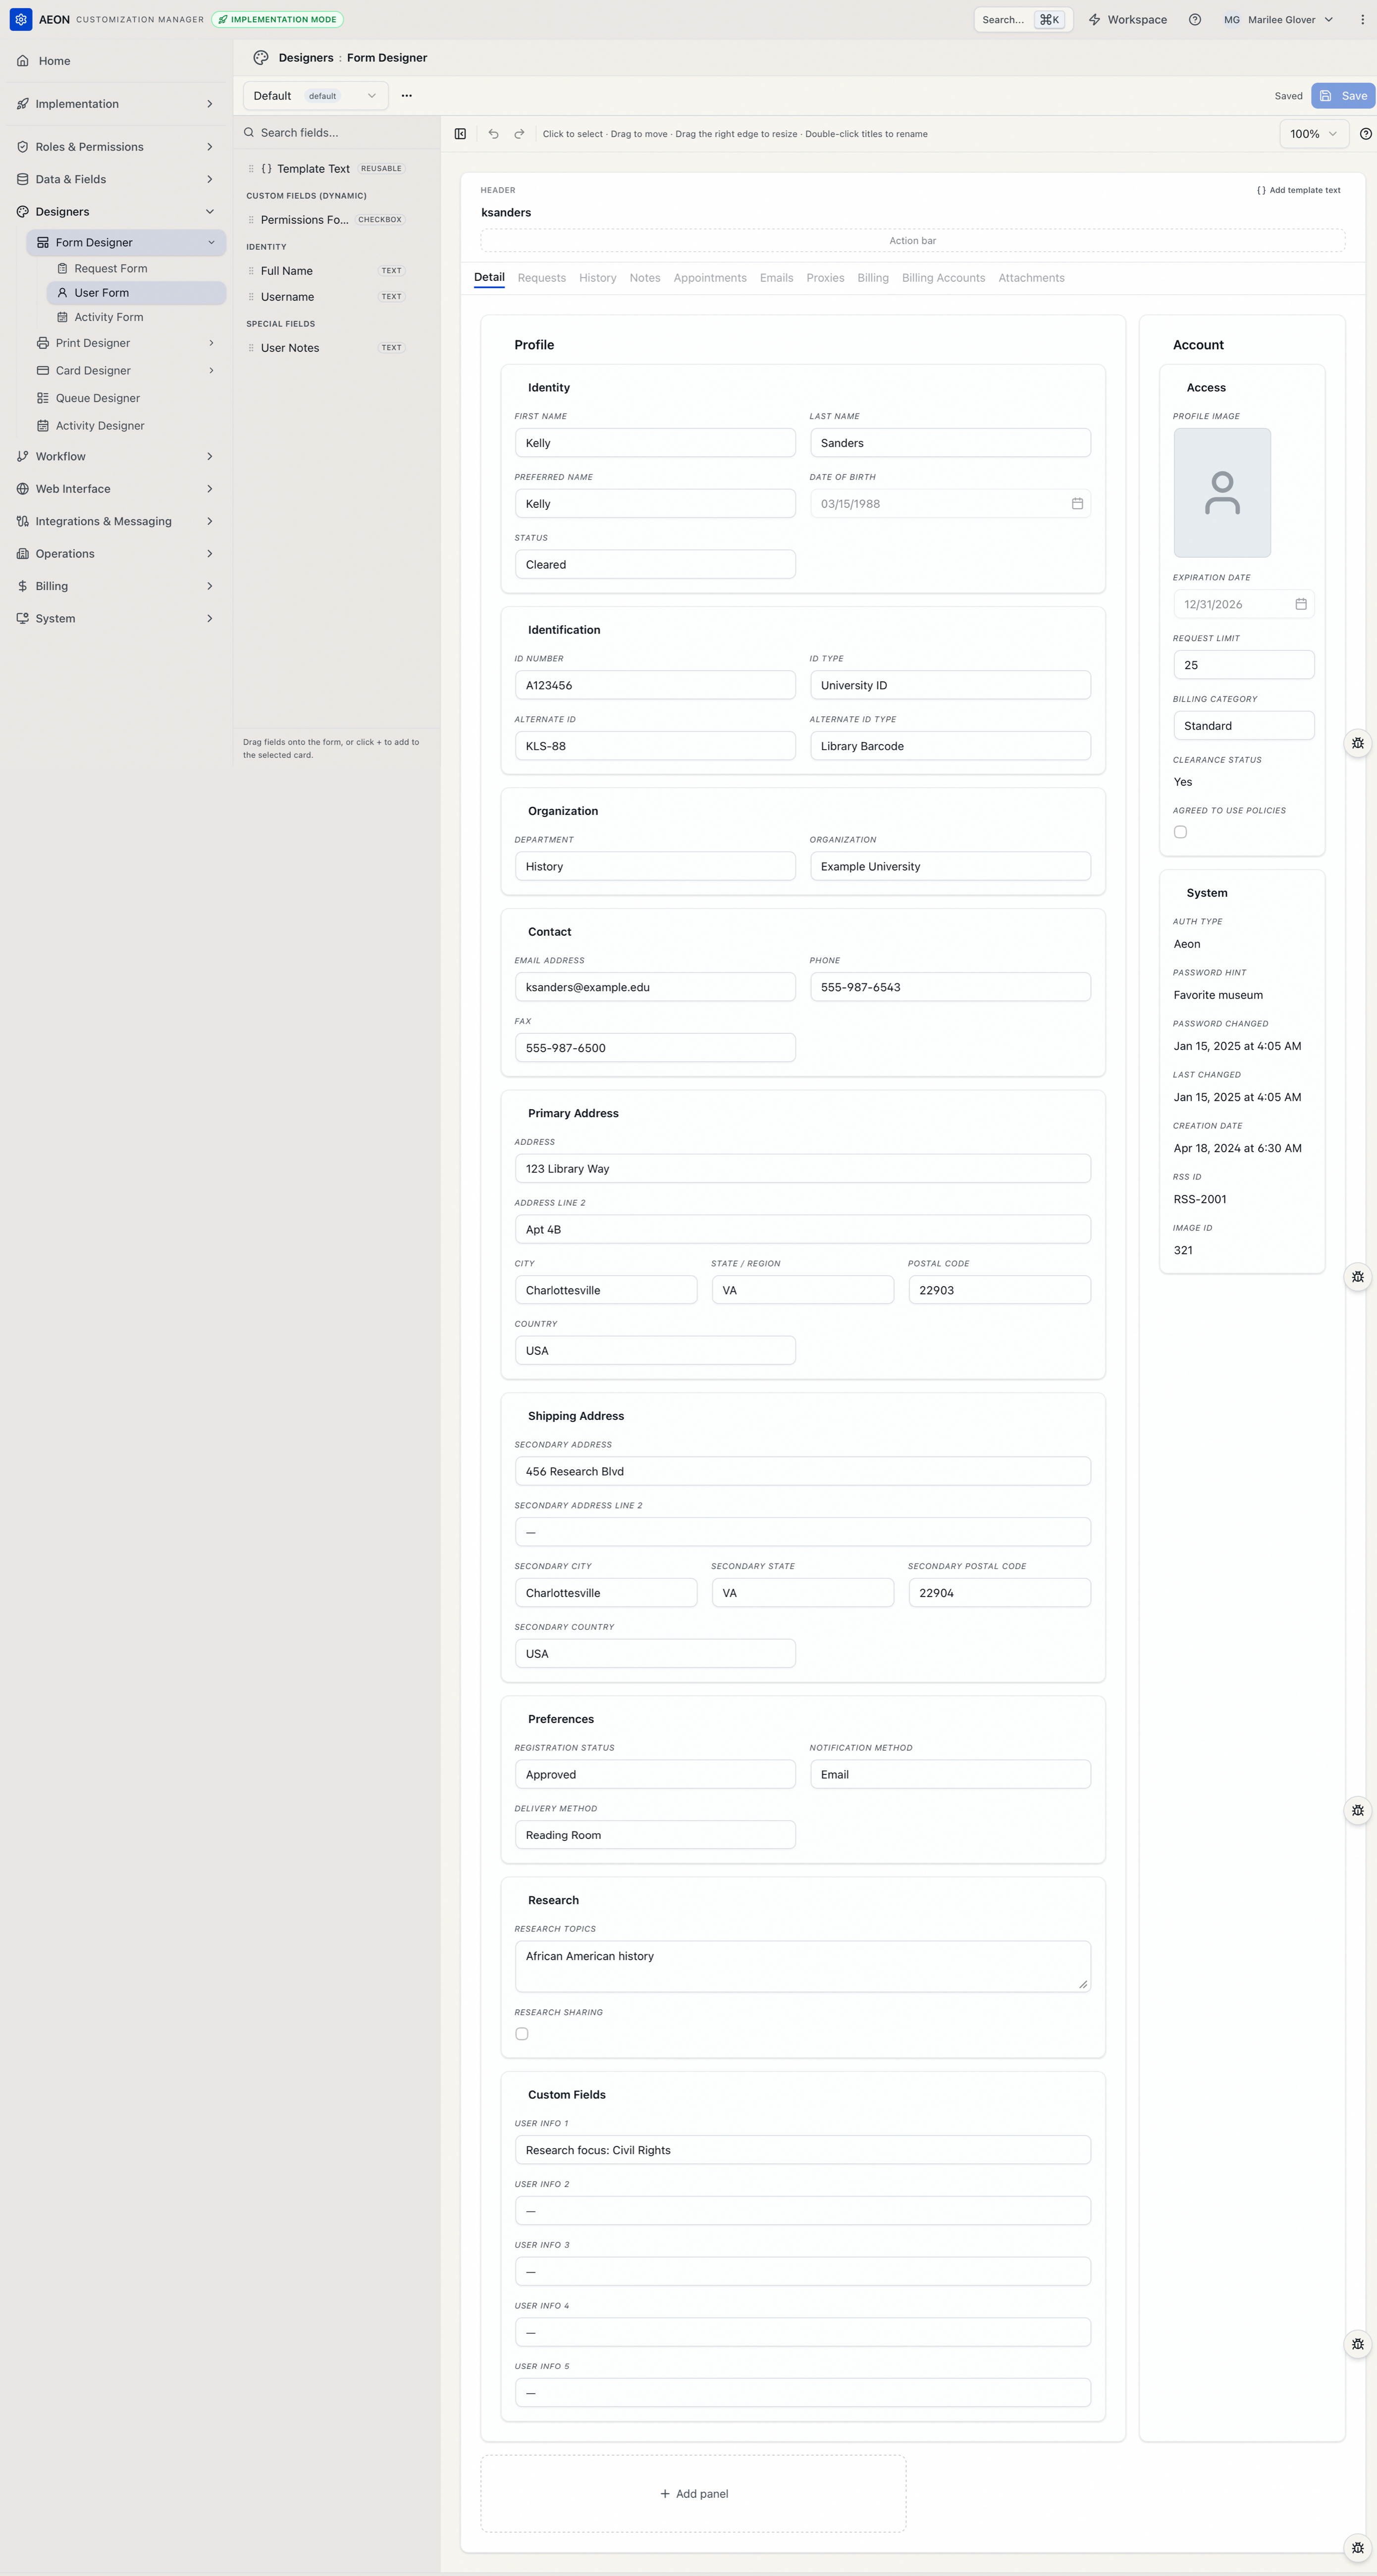Click the Add panel button
1377x2576 pixels.
tap(693, 2494)
